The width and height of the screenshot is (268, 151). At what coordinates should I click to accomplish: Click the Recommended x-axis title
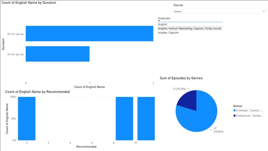click(x=86, y=146)
